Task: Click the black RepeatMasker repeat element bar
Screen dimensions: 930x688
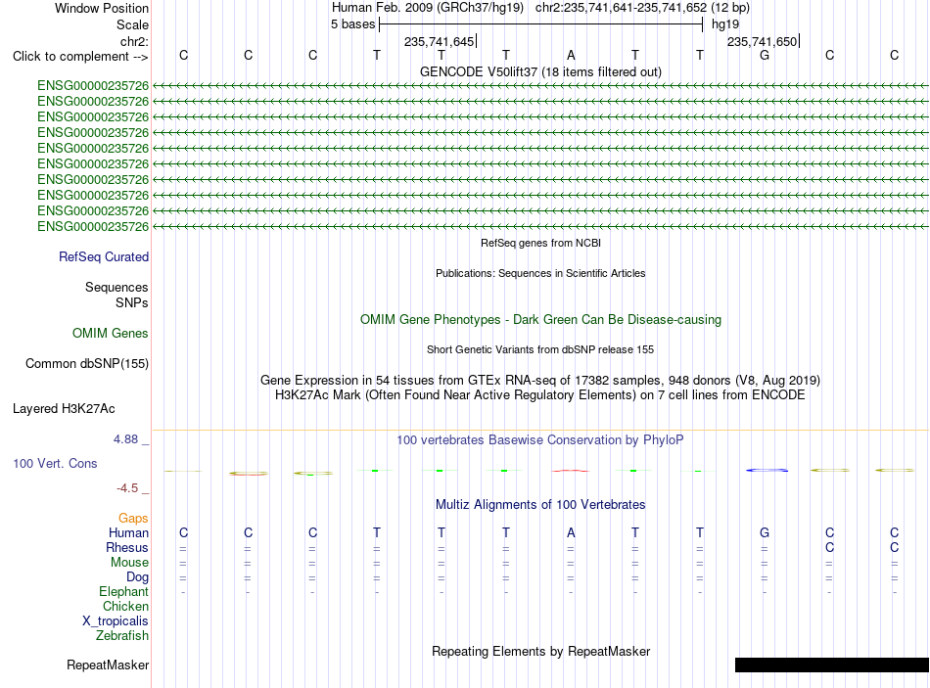Action: tap(831, 665)
